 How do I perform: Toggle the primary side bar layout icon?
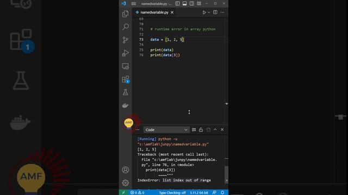click(178, 3)
